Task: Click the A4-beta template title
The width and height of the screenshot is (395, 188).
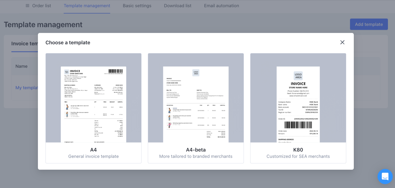Action: pos(196,150)
